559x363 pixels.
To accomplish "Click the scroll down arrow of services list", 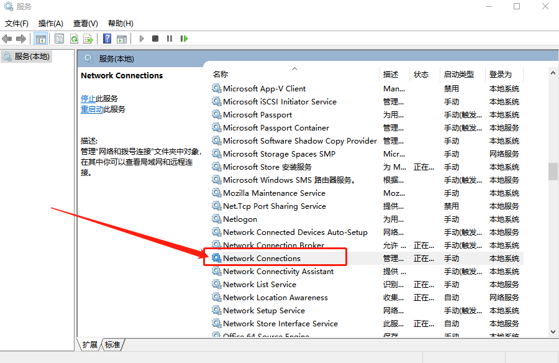I will point(553,331).
